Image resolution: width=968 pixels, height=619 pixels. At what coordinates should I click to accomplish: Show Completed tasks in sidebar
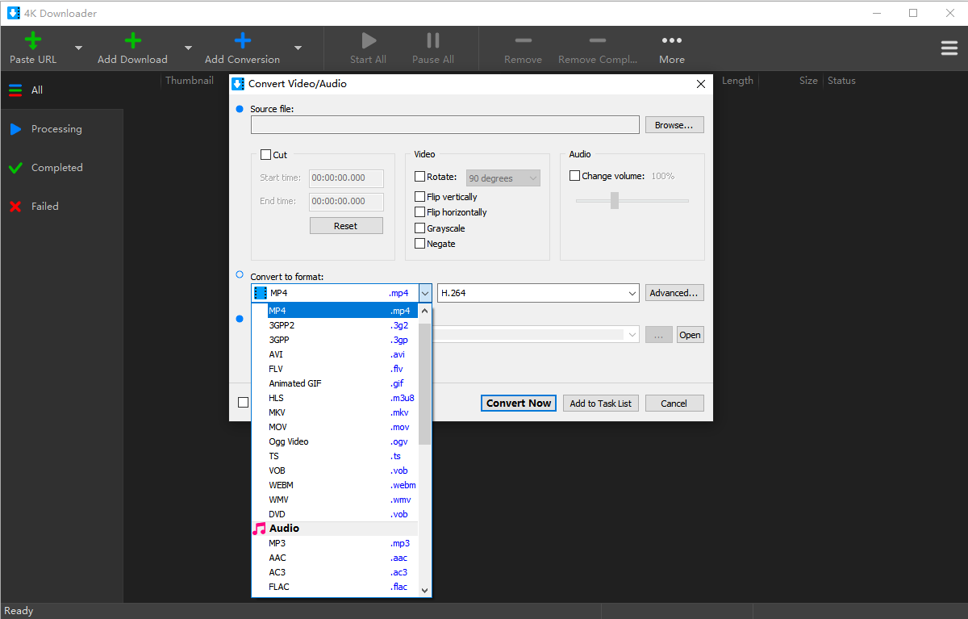[x=61, y=168]
